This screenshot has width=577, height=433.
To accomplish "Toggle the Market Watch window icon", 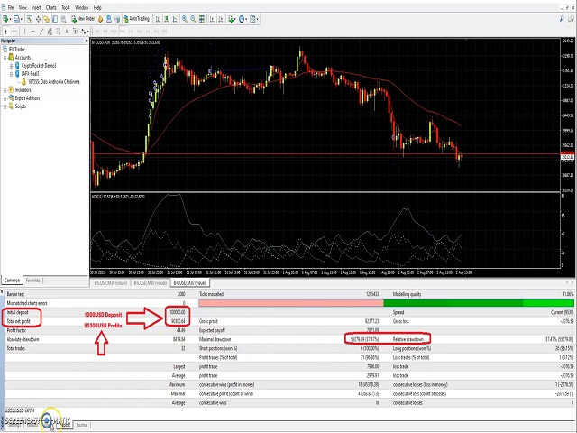I will click(30, 19).
